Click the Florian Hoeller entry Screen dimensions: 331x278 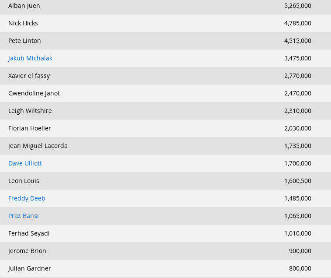[30, 128]
